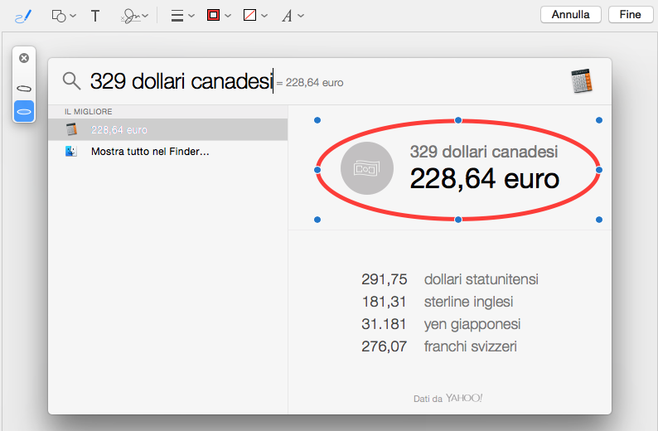Click bottom-center handle of oval annotation
The image size is (658, 431).
(x=458, y=220)
